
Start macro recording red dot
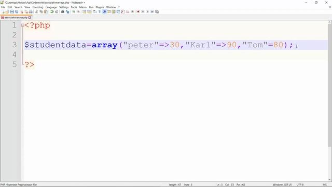(x=138, y=11)
